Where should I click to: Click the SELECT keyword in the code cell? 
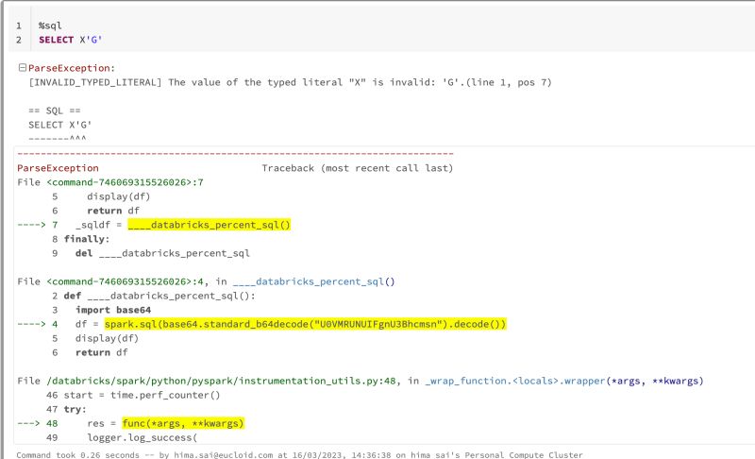[x=56, y=40]
